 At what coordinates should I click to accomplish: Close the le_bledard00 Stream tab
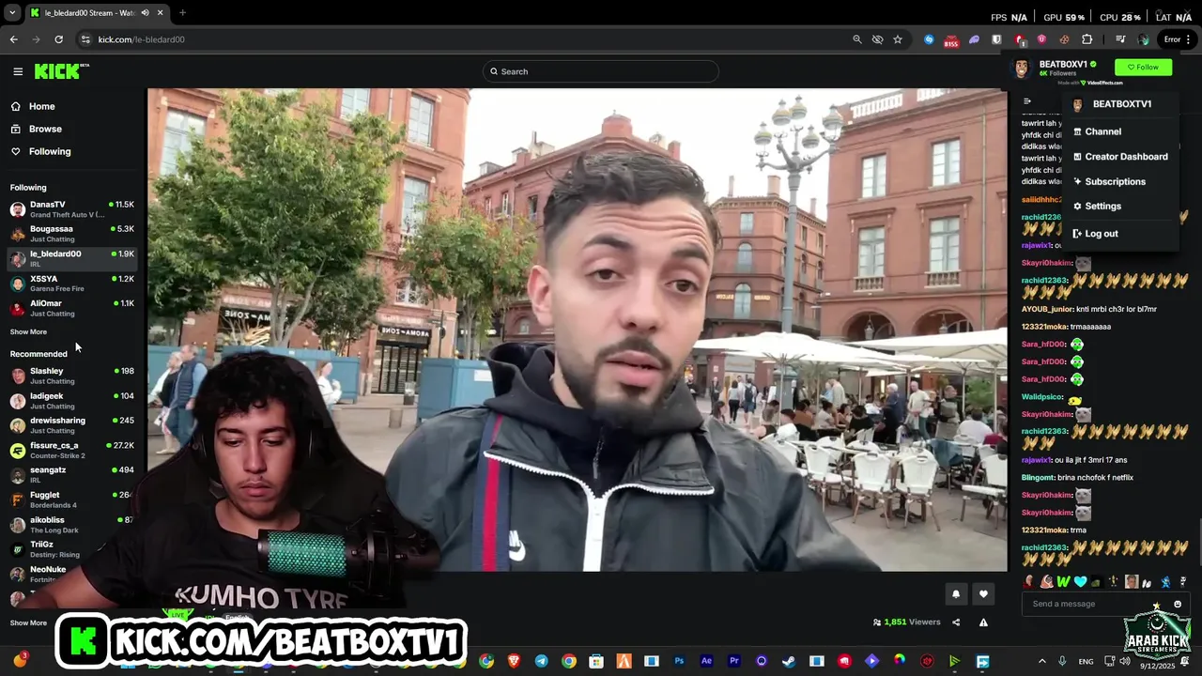point(160,13)
